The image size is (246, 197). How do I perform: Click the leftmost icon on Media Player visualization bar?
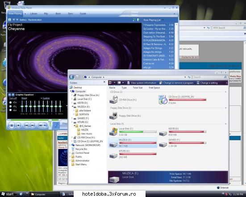point(9,20)
